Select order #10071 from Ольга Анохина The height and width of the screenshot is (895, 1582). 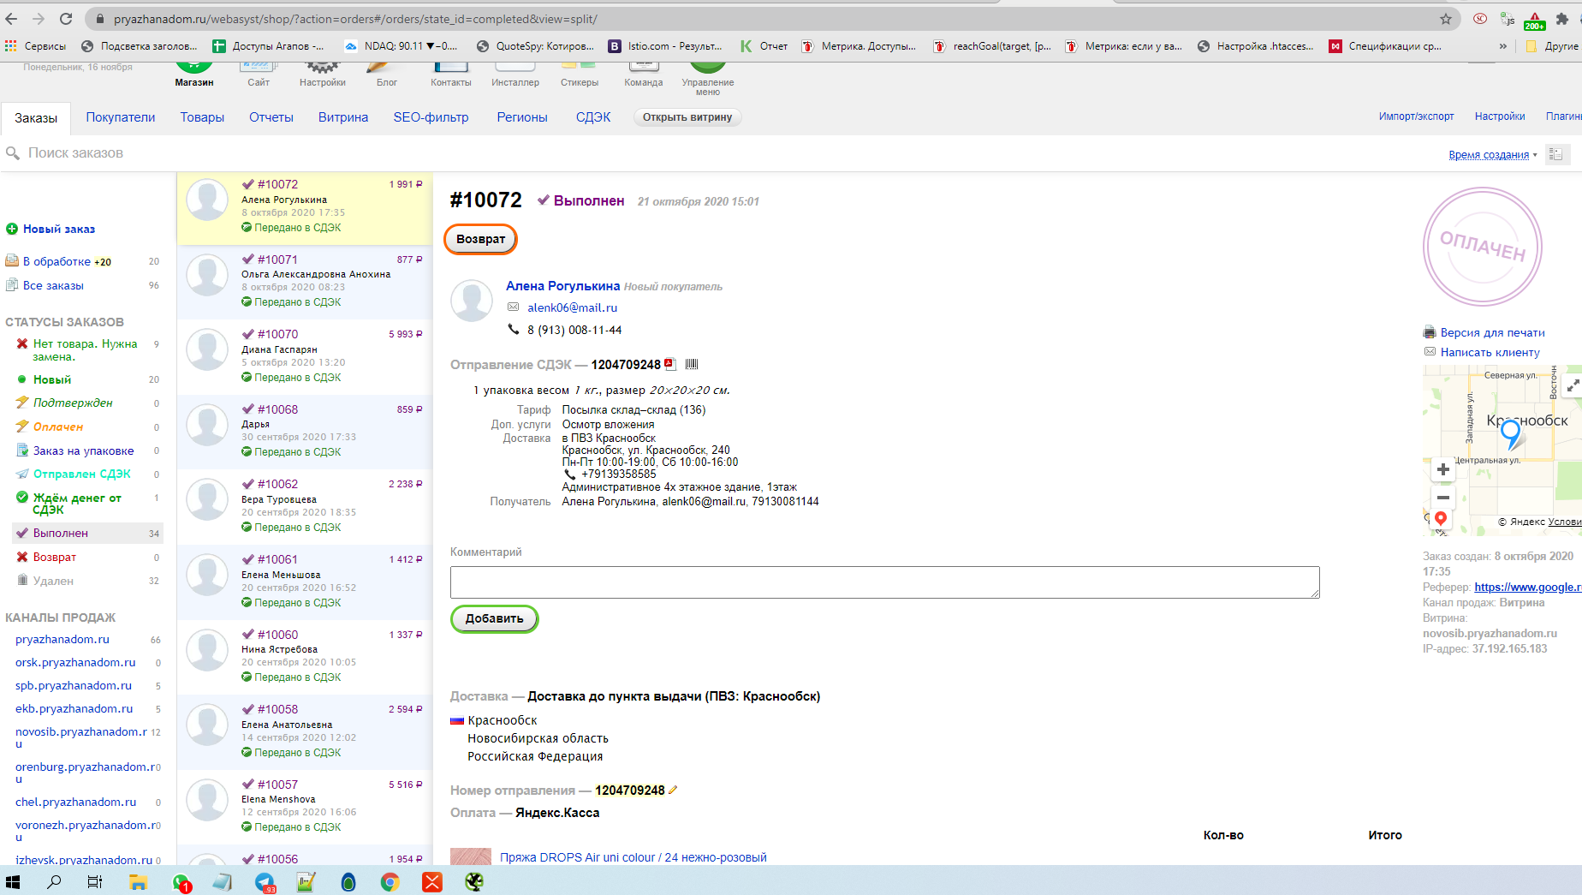pyautogui.click(x=305, y=281)
